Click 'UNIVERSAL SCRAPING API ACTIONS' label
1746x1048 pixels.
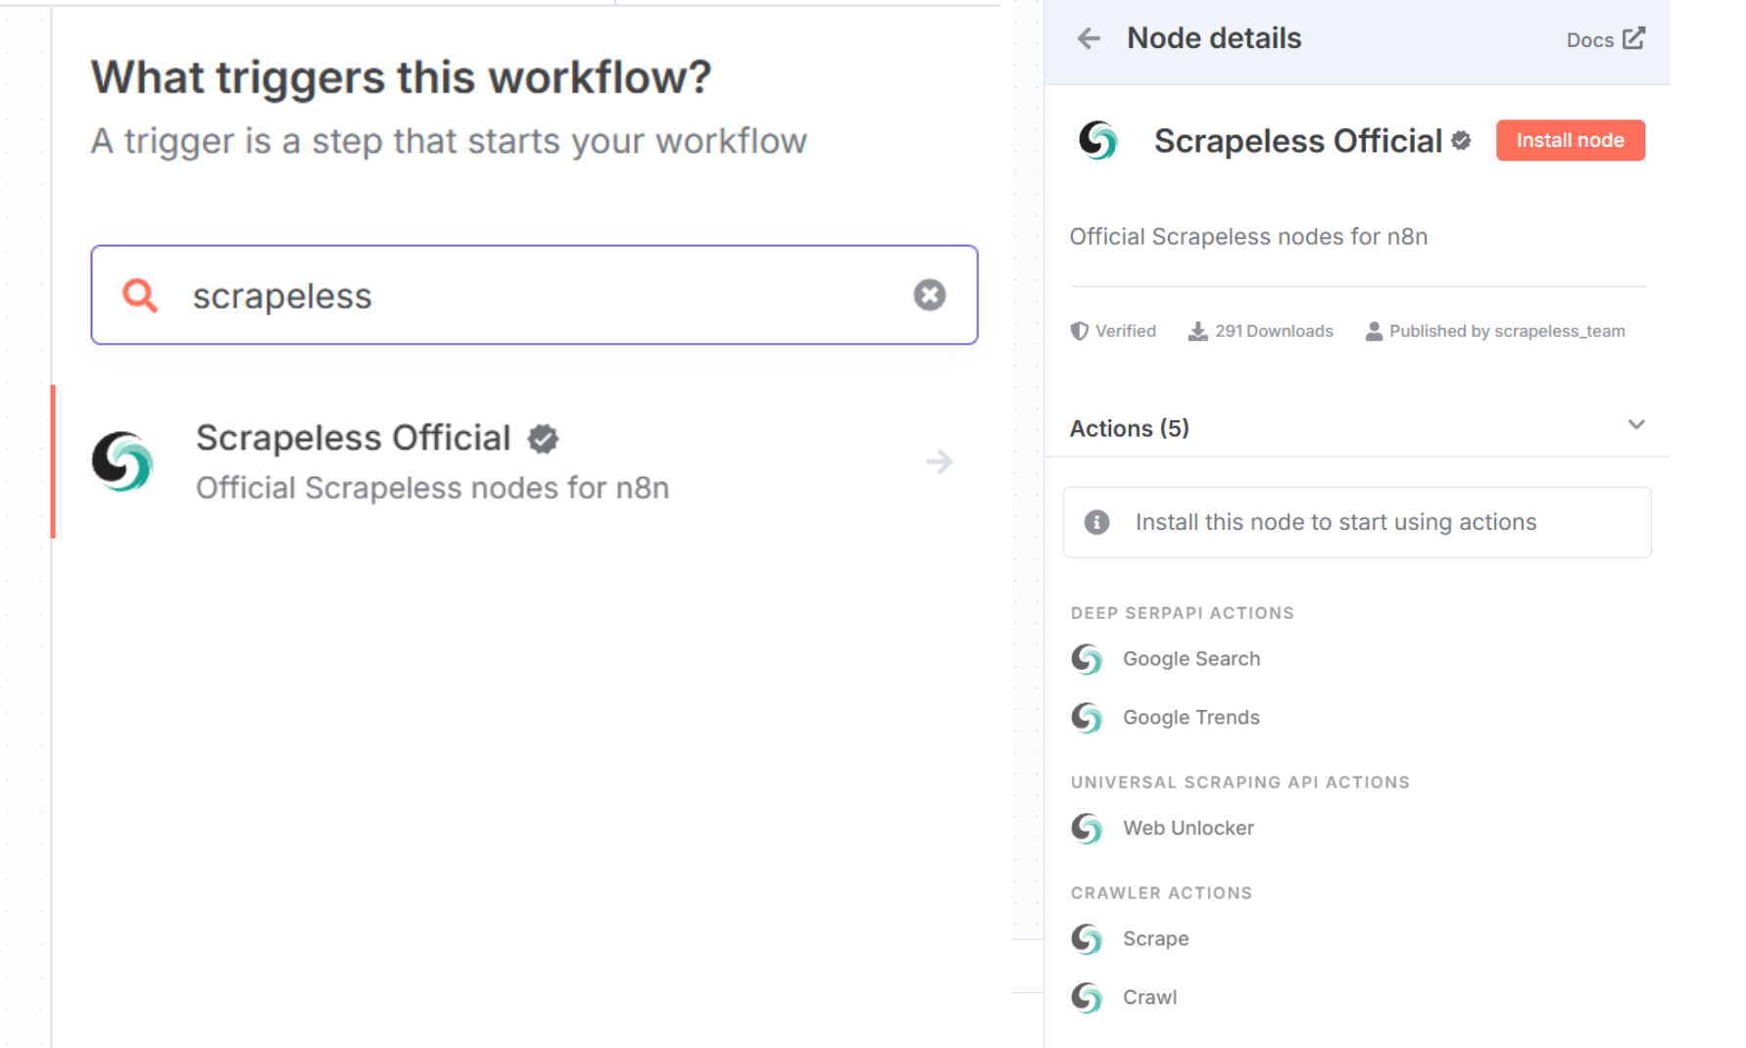1240,783
